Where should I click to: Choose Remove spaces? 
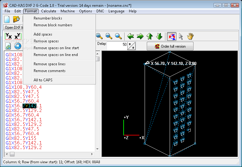(59, 41)
